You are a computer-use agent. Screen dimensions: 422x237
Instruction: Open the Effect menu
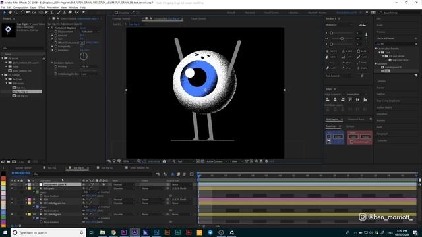42,7
